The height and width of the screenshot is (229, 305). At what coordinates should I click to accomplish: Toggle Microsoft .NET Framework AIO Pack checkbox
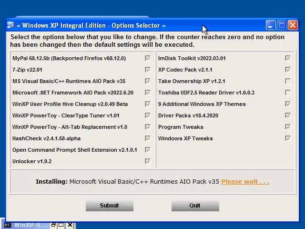[x=148, y=93]
